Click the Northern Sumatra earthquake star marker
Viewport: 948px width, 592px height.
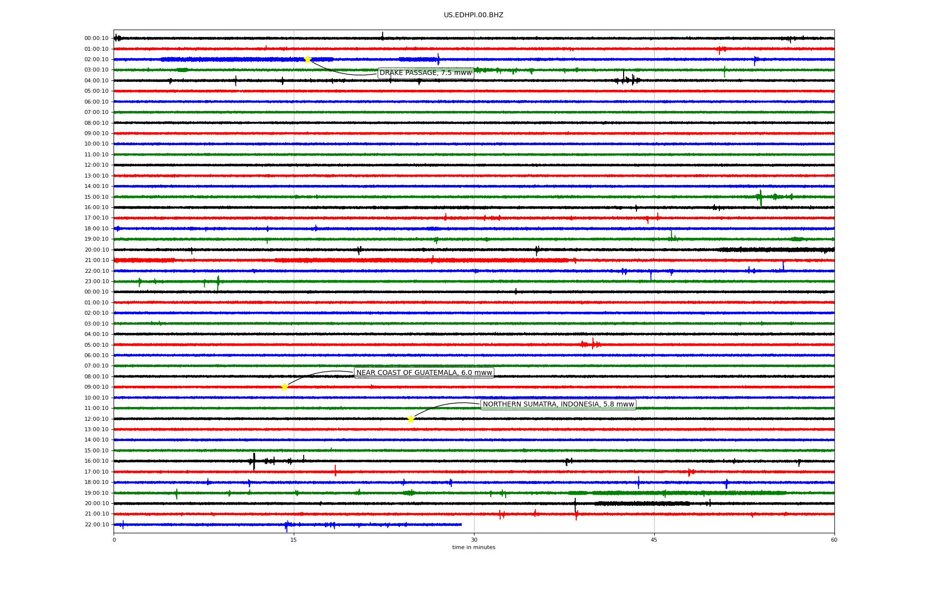[x=411, y=419]
